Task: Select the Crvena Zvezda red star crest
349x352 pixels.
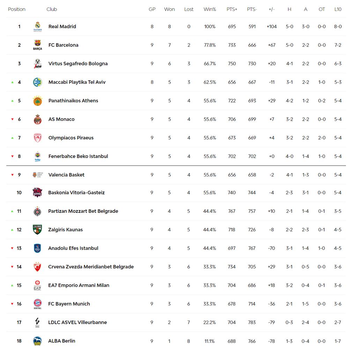Action: coord(37,267)
